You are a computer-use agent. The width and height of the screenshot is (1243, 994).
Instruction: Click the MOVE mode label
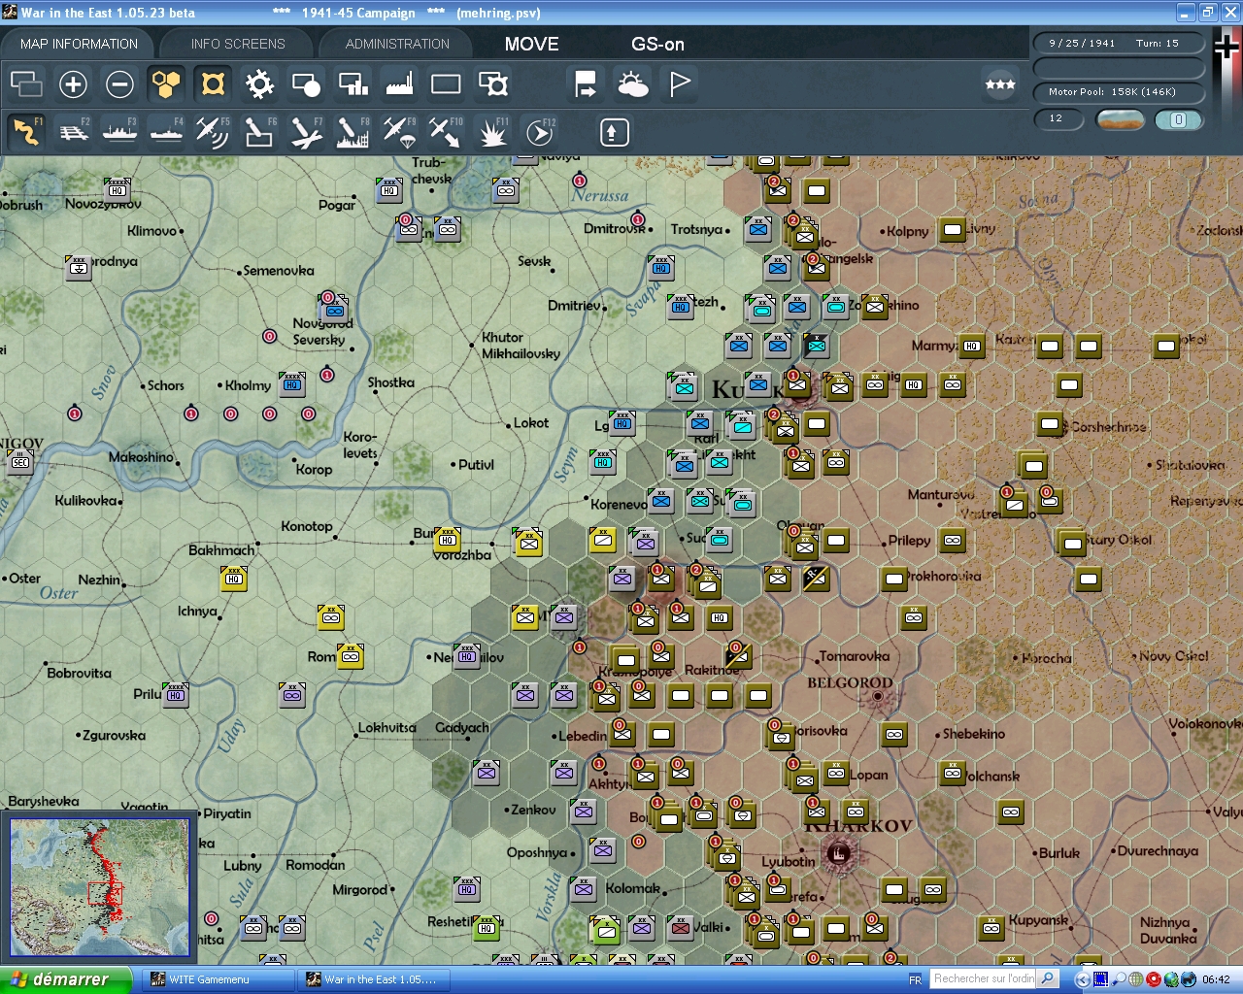531,44
